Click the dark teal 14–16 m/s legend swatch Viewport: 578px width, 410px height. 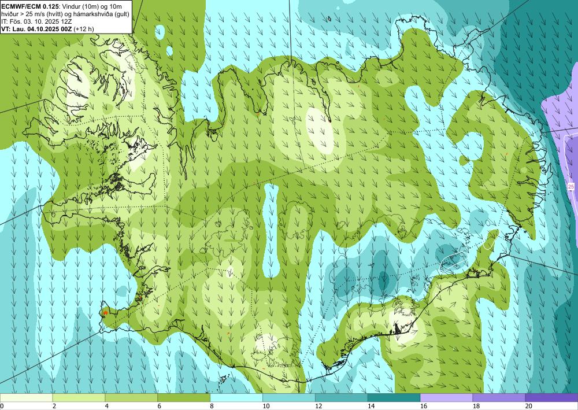click(394, 398)
